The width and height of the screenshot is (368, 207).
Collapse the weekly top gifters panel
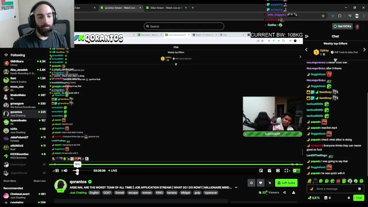335,60
